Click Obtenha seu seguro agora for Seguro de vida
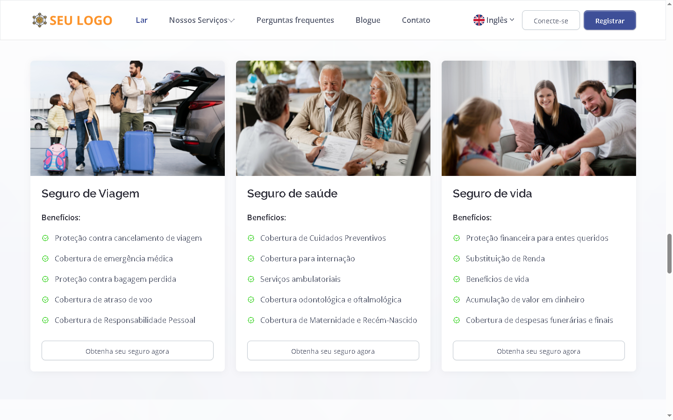This screenshot has width=673, height=420. tap(539, 350)
